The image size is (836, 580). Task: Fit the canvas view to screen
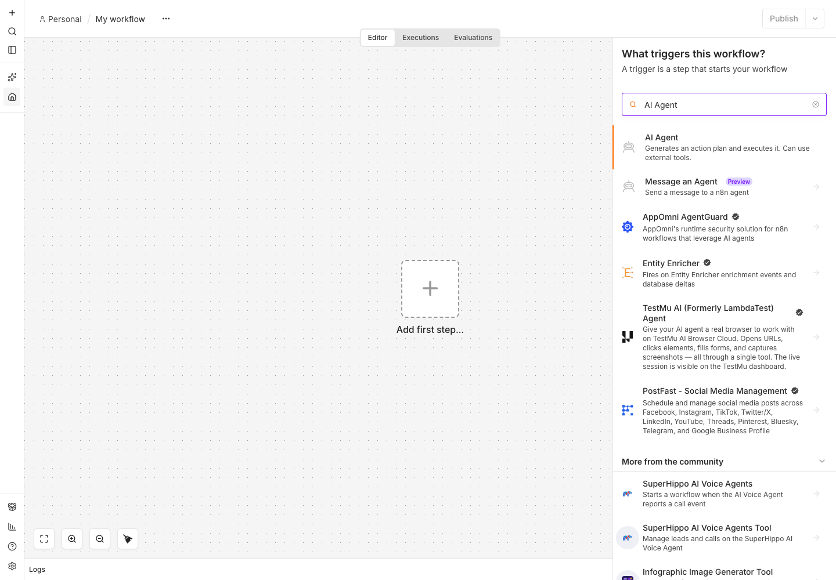pyautogui.click(x=44, y=539)
